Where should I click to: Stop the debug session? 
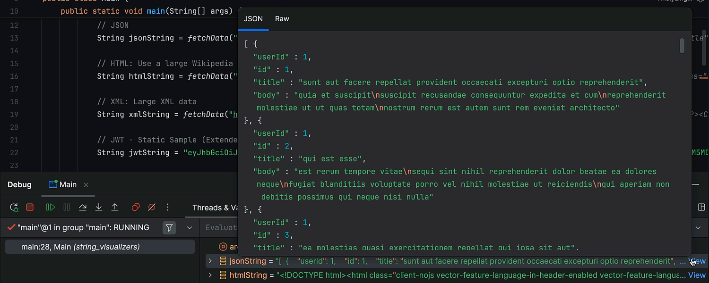(30, 207)
